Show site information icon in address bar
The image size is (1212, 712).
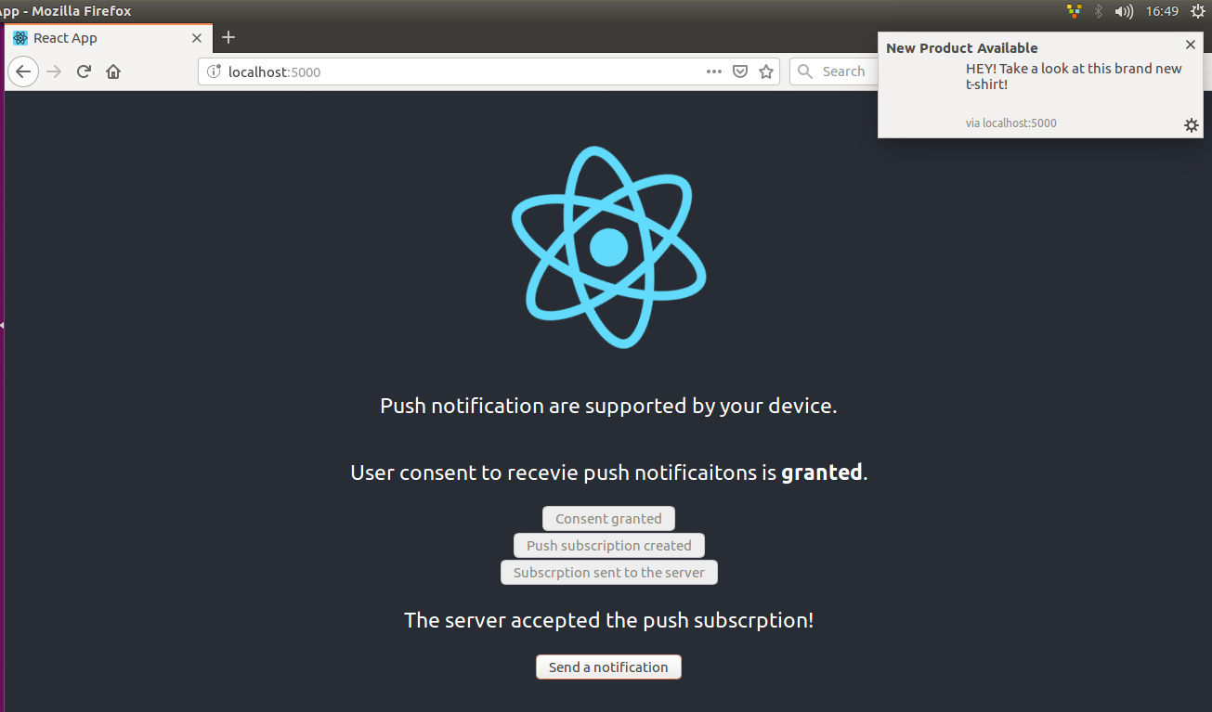coord(213,71)
